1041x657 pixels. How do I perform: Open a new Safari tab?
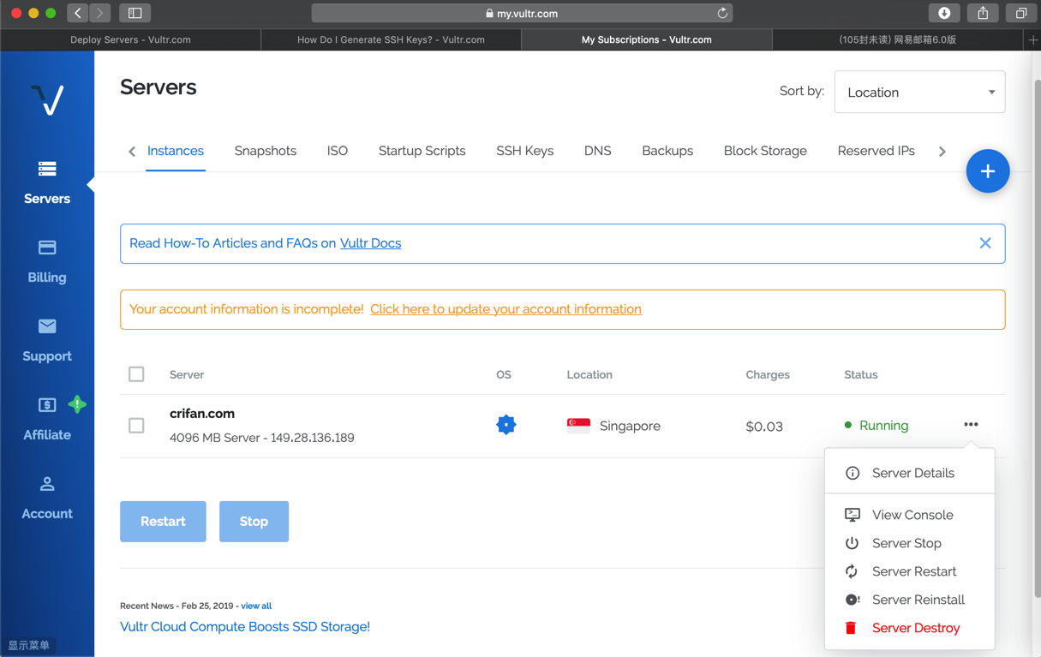[1032, 39]
